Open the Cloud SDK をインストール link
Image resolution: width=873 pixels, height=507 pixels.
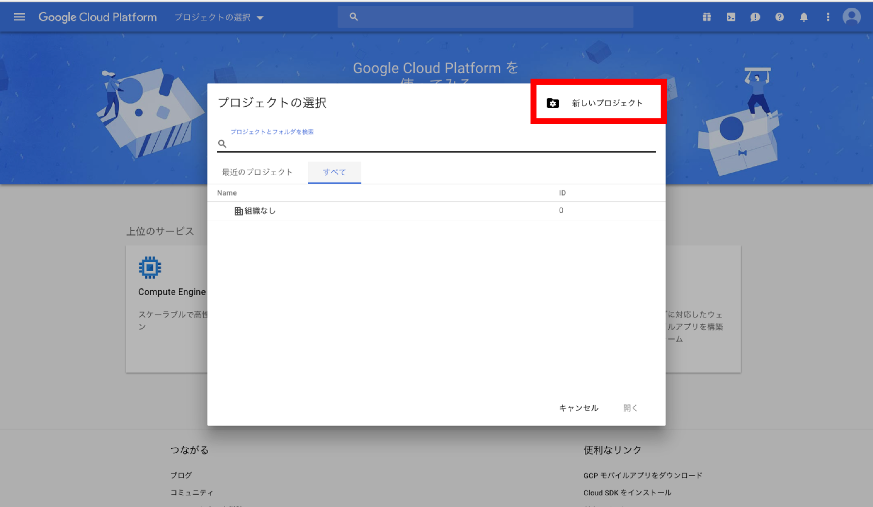click(627, 492)
